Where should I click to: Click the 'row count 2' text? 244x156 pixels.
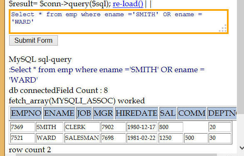click(30, 150)
